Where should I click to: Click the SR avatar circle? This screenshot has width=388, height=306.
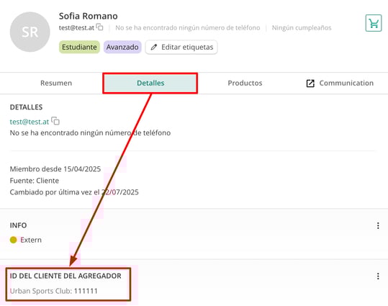click(30, 32)
